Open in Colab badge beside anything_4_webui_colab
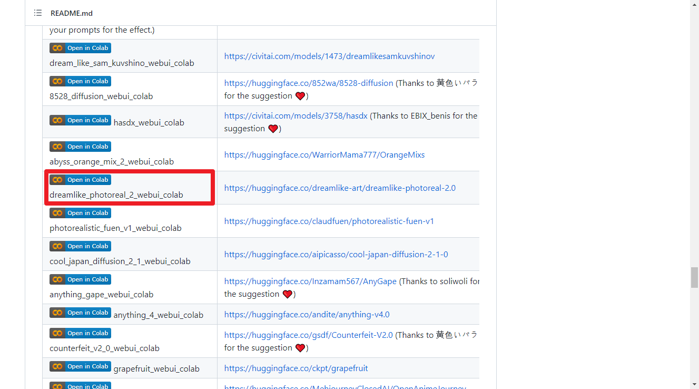 click(80, 313)
